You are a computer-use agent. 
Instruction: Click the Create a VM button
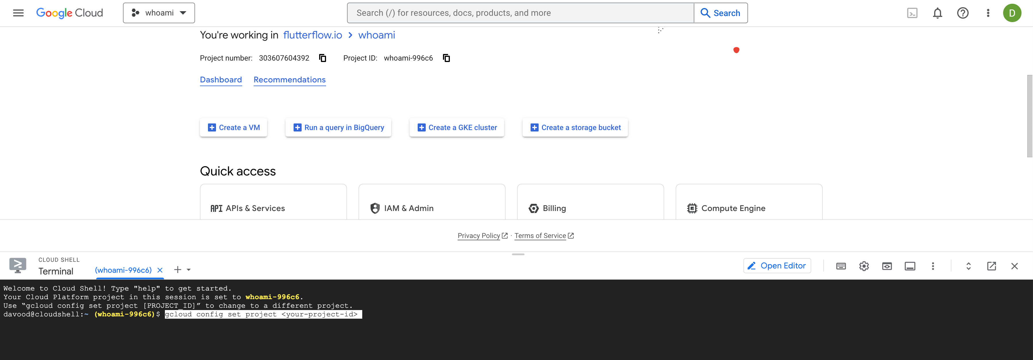pos(233,127)
